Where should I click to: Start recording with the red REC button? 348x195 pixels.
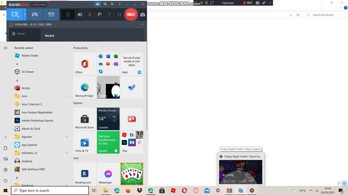point(131,15)
